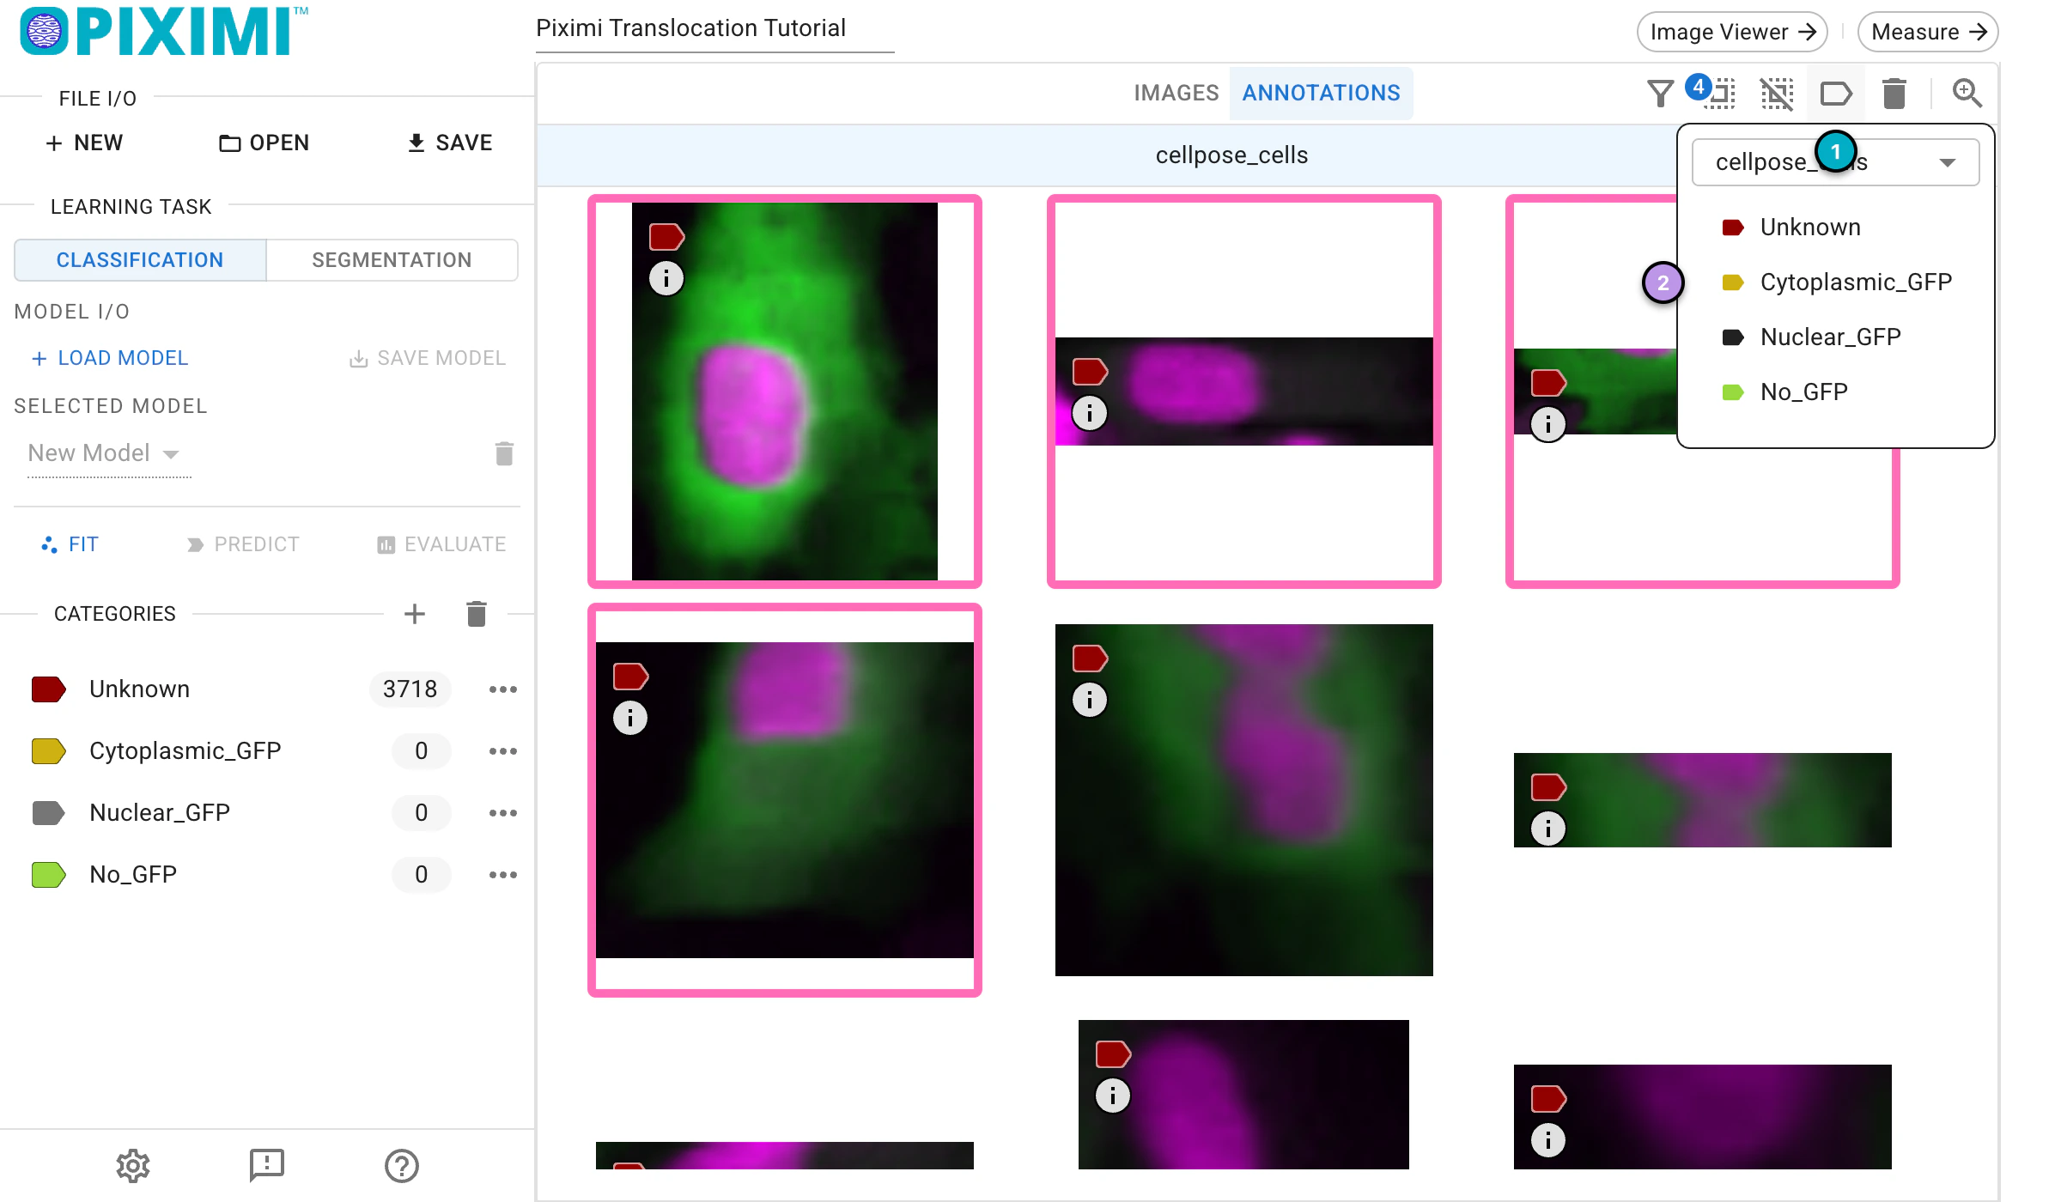Open options for the No_GFP category
Screen dimensions: 2061x1202
tap(503, 875)
